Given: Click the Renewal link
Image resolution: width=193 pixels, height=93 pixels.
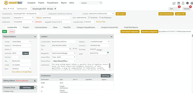Looking at the screenshot, I should (x=38, y=22).
